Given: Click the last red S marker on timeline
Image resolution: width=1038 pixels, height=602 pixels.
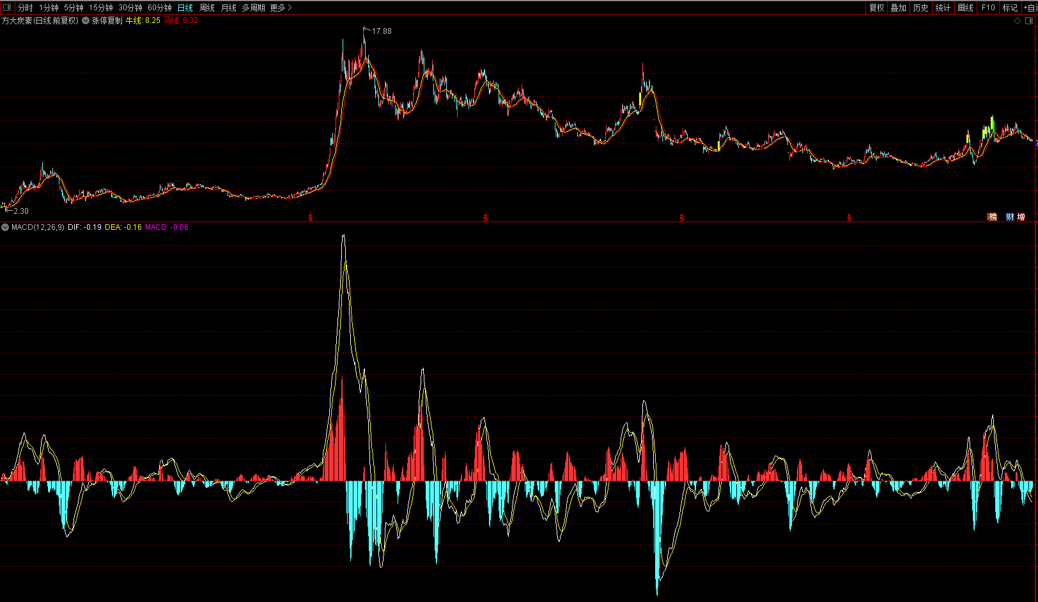Looking at the screenshot, I should pyautogui.click(x=849, y=218).
